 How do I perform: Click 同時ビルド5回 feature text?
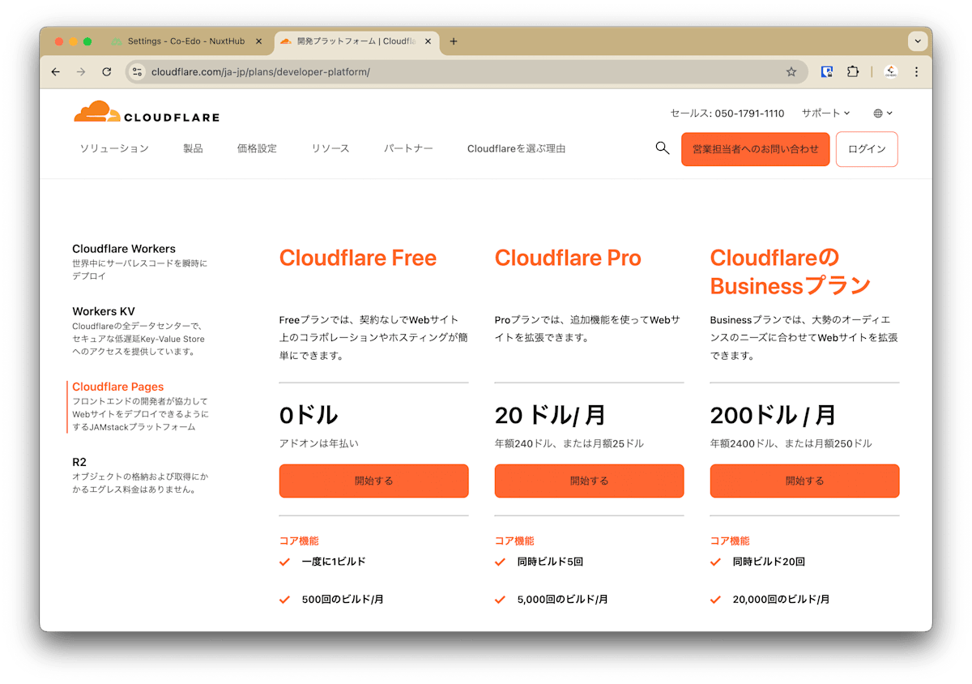click(550, 562)
